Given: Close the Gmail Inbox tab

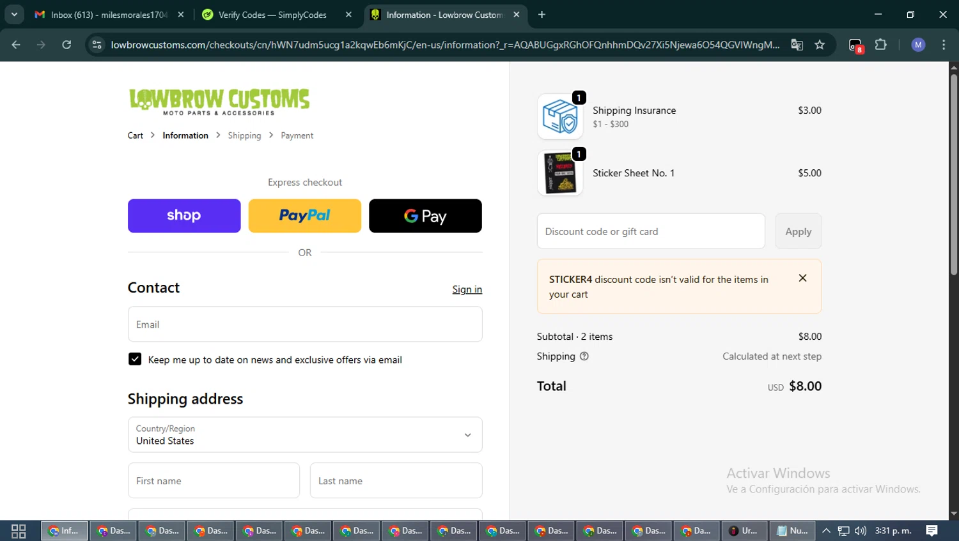Looking at the screenshot, I should coord(181,15).
